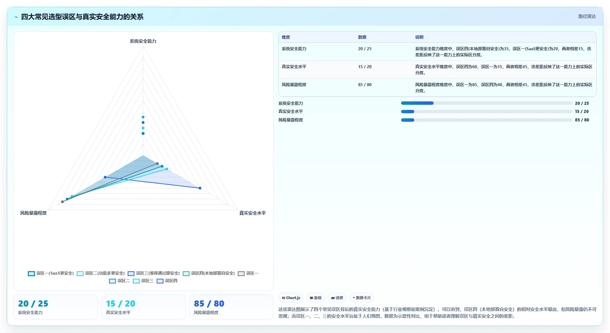Toggle legend 误区三(等保通过即安全) series

(154, 273)
